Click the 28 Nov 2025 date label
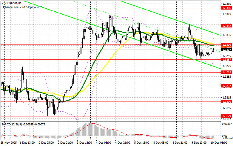Viewport: 233px width, 146px height. [8, 143]
